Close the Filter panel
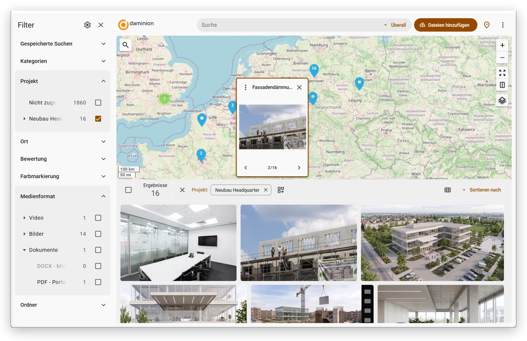527x341 pixels. coord(101,25)
